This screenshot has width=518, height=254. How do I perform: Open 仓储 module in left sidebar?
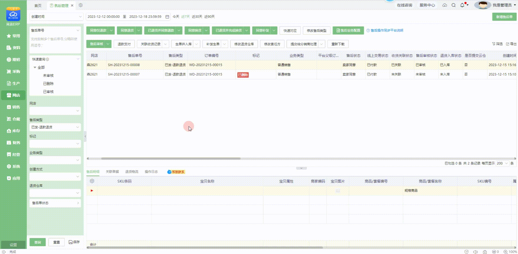[13, 119]
